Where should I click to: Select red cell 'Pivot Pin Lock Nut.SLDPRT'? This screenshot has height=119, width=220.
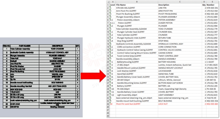137,104
